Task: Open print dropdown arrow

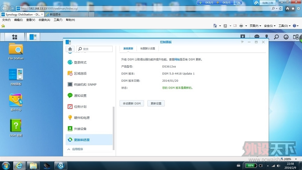Action: pos(246,26)
